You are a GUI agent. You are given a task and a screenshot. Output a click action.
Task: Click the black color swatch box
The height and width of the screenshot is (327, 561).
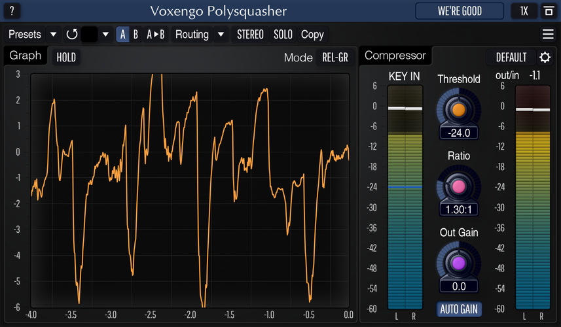coord(89,34)
